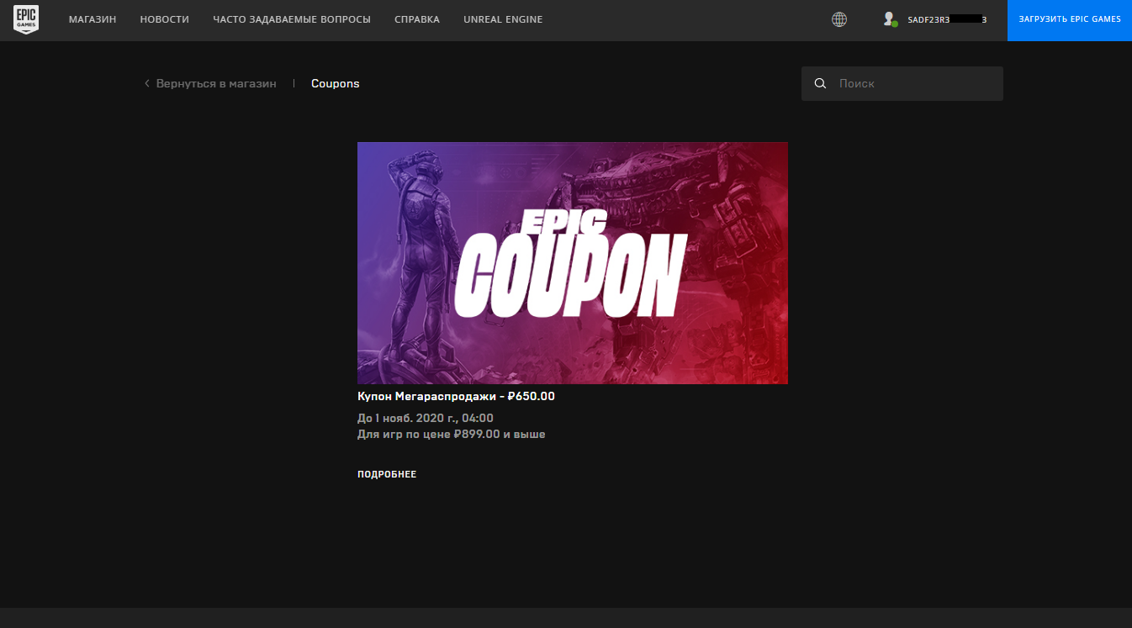Click the Epic Games logo
The image size is (1132, 628).
[x=26, y=20]
